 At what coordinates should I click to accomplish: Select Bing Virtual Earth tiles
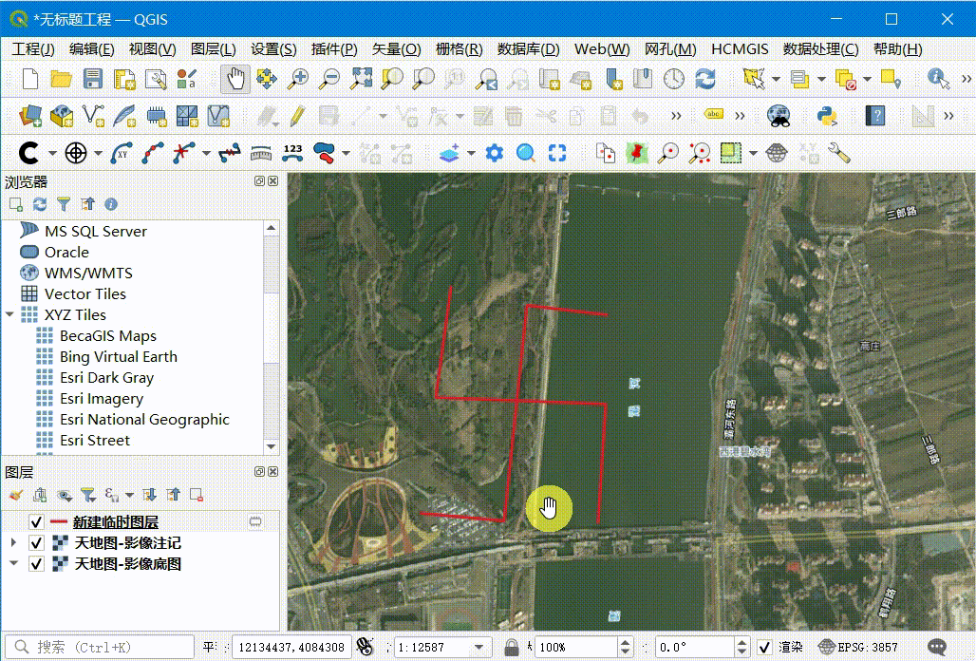point(119,357)
